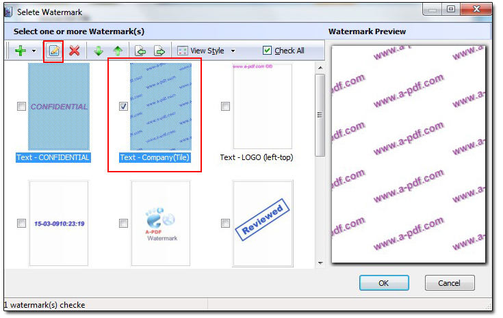Image resolution: width=503 pixels, height=318 pixels.
Task: Click the 'Text - LOGO (left-top)' label
Action: 257,157
